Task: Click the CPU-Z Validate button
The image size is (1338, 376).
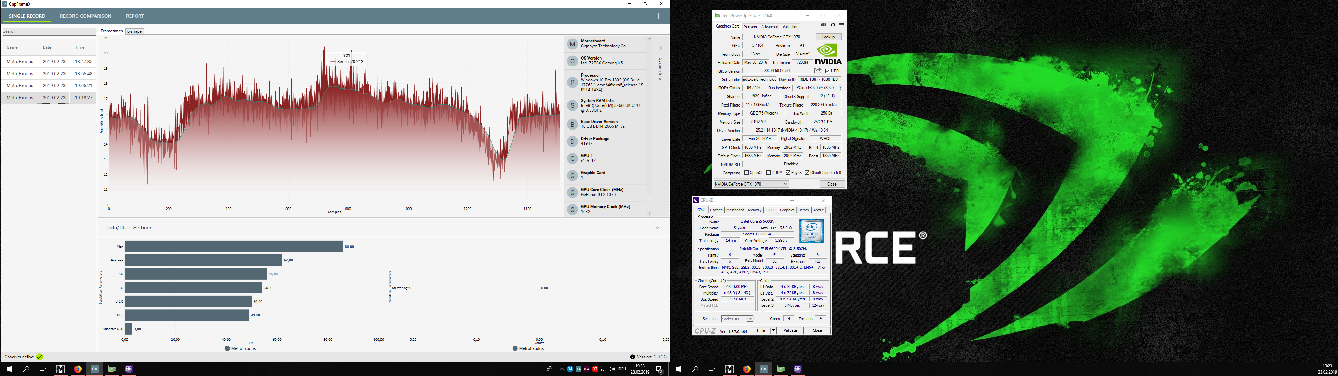Action: [790, 330]
